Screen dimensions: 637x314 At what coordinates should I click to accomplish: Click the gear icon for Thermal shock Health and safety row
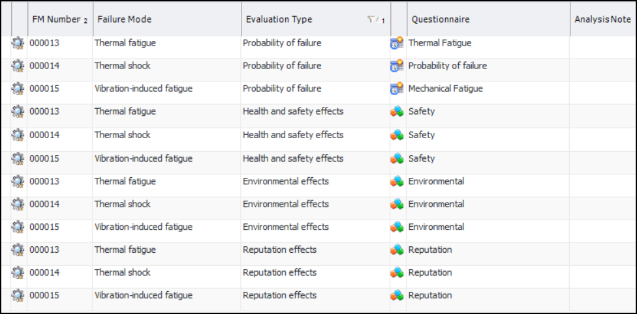(x=18, y=136)
